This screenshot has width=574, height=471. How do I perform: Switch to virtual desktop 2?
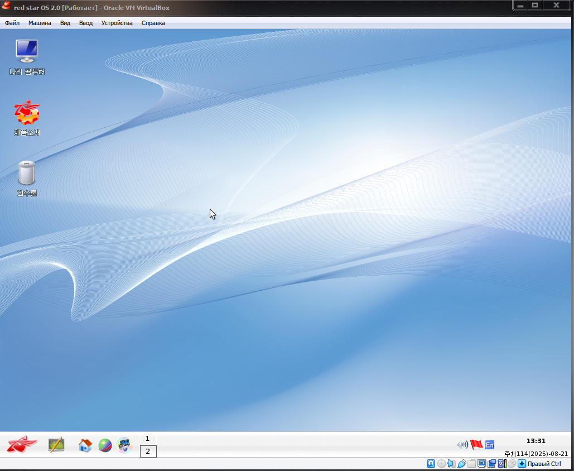(x=148, y=451)
